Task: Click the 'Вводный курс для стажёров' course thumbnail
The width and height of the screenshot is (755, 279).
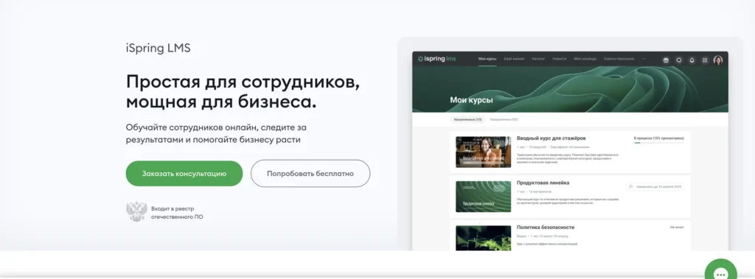Action: point(484,152)
